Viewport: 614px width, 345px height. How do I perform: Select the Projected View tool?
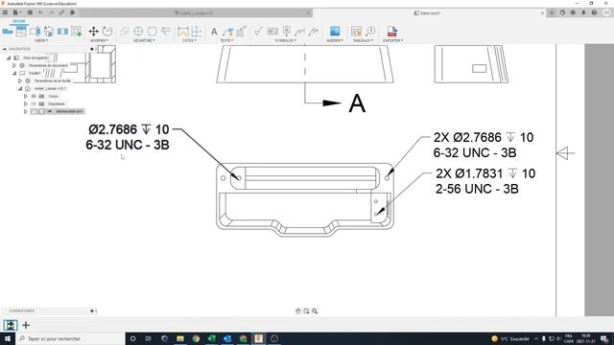pyautogui.click(x=21, y=32)
